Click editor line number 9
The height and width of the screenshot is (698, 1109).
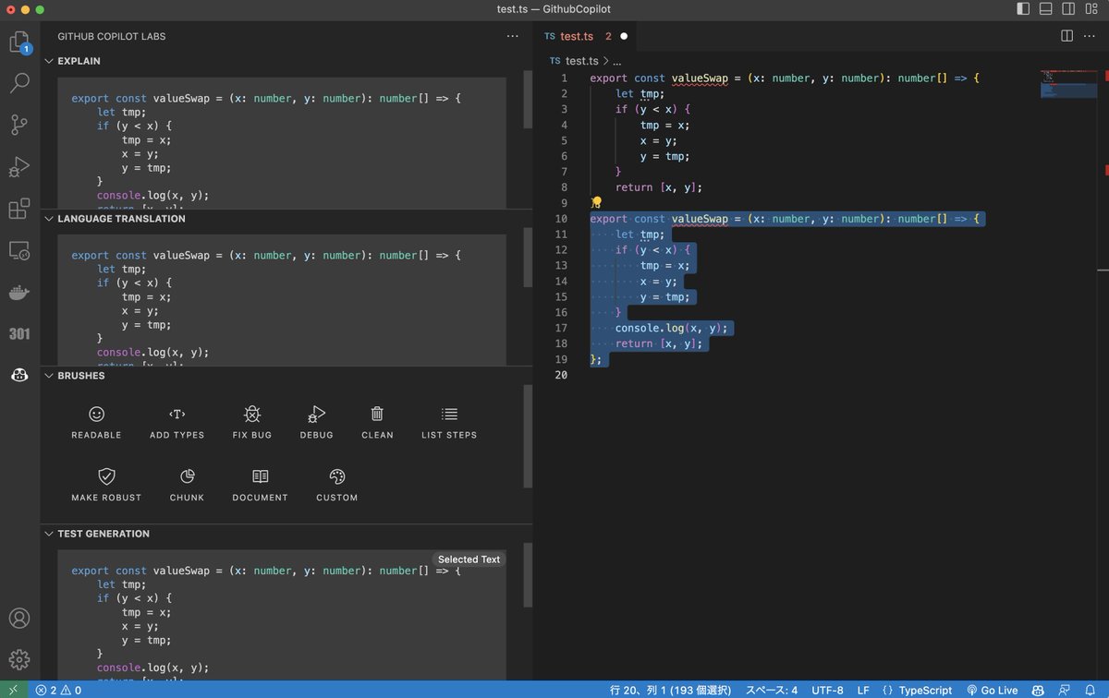click(x=564, y=203)
